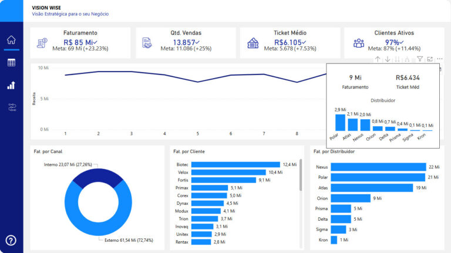This screenshot has width=451, height=253.
Task: Open focus mode for the line chart
Action: (430, 59)
